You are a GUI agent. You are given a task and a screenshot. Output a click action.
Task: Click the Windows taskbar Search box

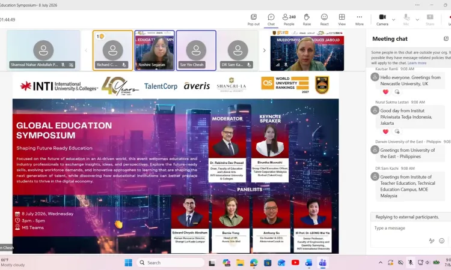click(170, 263)
